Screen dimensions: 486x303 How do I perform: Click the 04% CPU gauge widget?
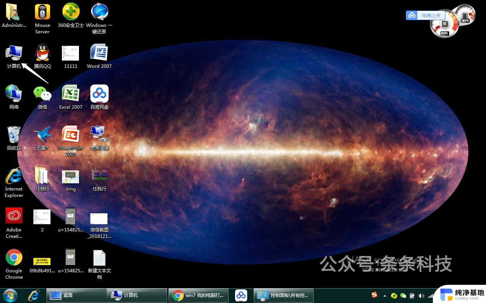coord(444,24)
